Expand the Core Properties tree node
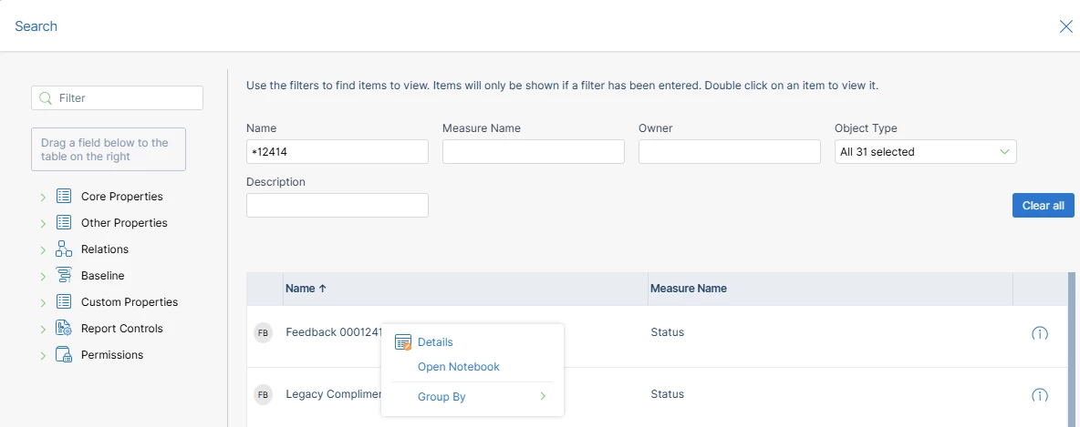1080x427 pixels. pyautogui.click(x=43, y=197)
